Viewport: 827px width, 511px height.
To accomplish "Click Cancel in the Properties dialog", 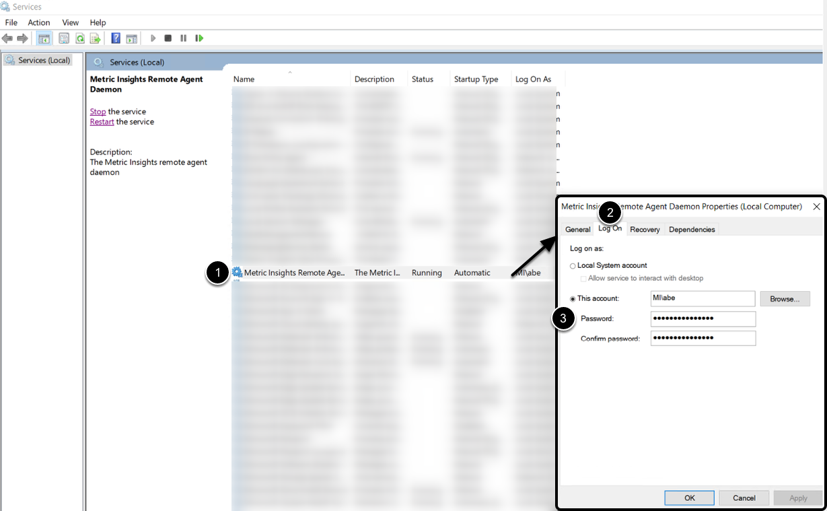I will pos(744,498).
